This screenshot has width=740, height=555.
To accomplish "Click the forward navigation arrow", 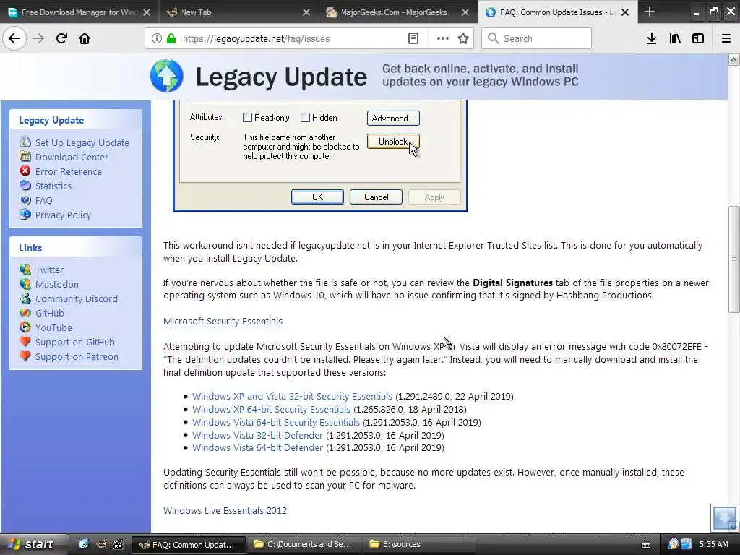I will (x=38, y=38).
